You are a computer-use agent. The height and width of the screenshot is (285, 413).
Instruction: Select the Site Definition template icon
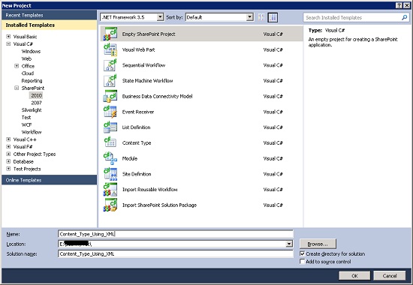(110, 174)
